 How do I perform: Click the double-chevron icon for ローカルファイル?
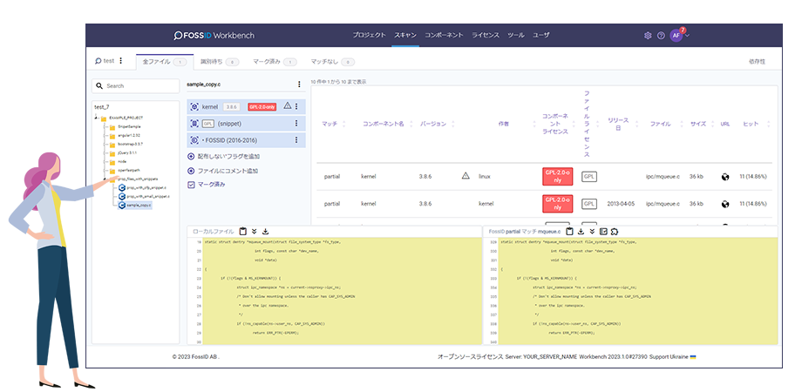coord(255,231)
